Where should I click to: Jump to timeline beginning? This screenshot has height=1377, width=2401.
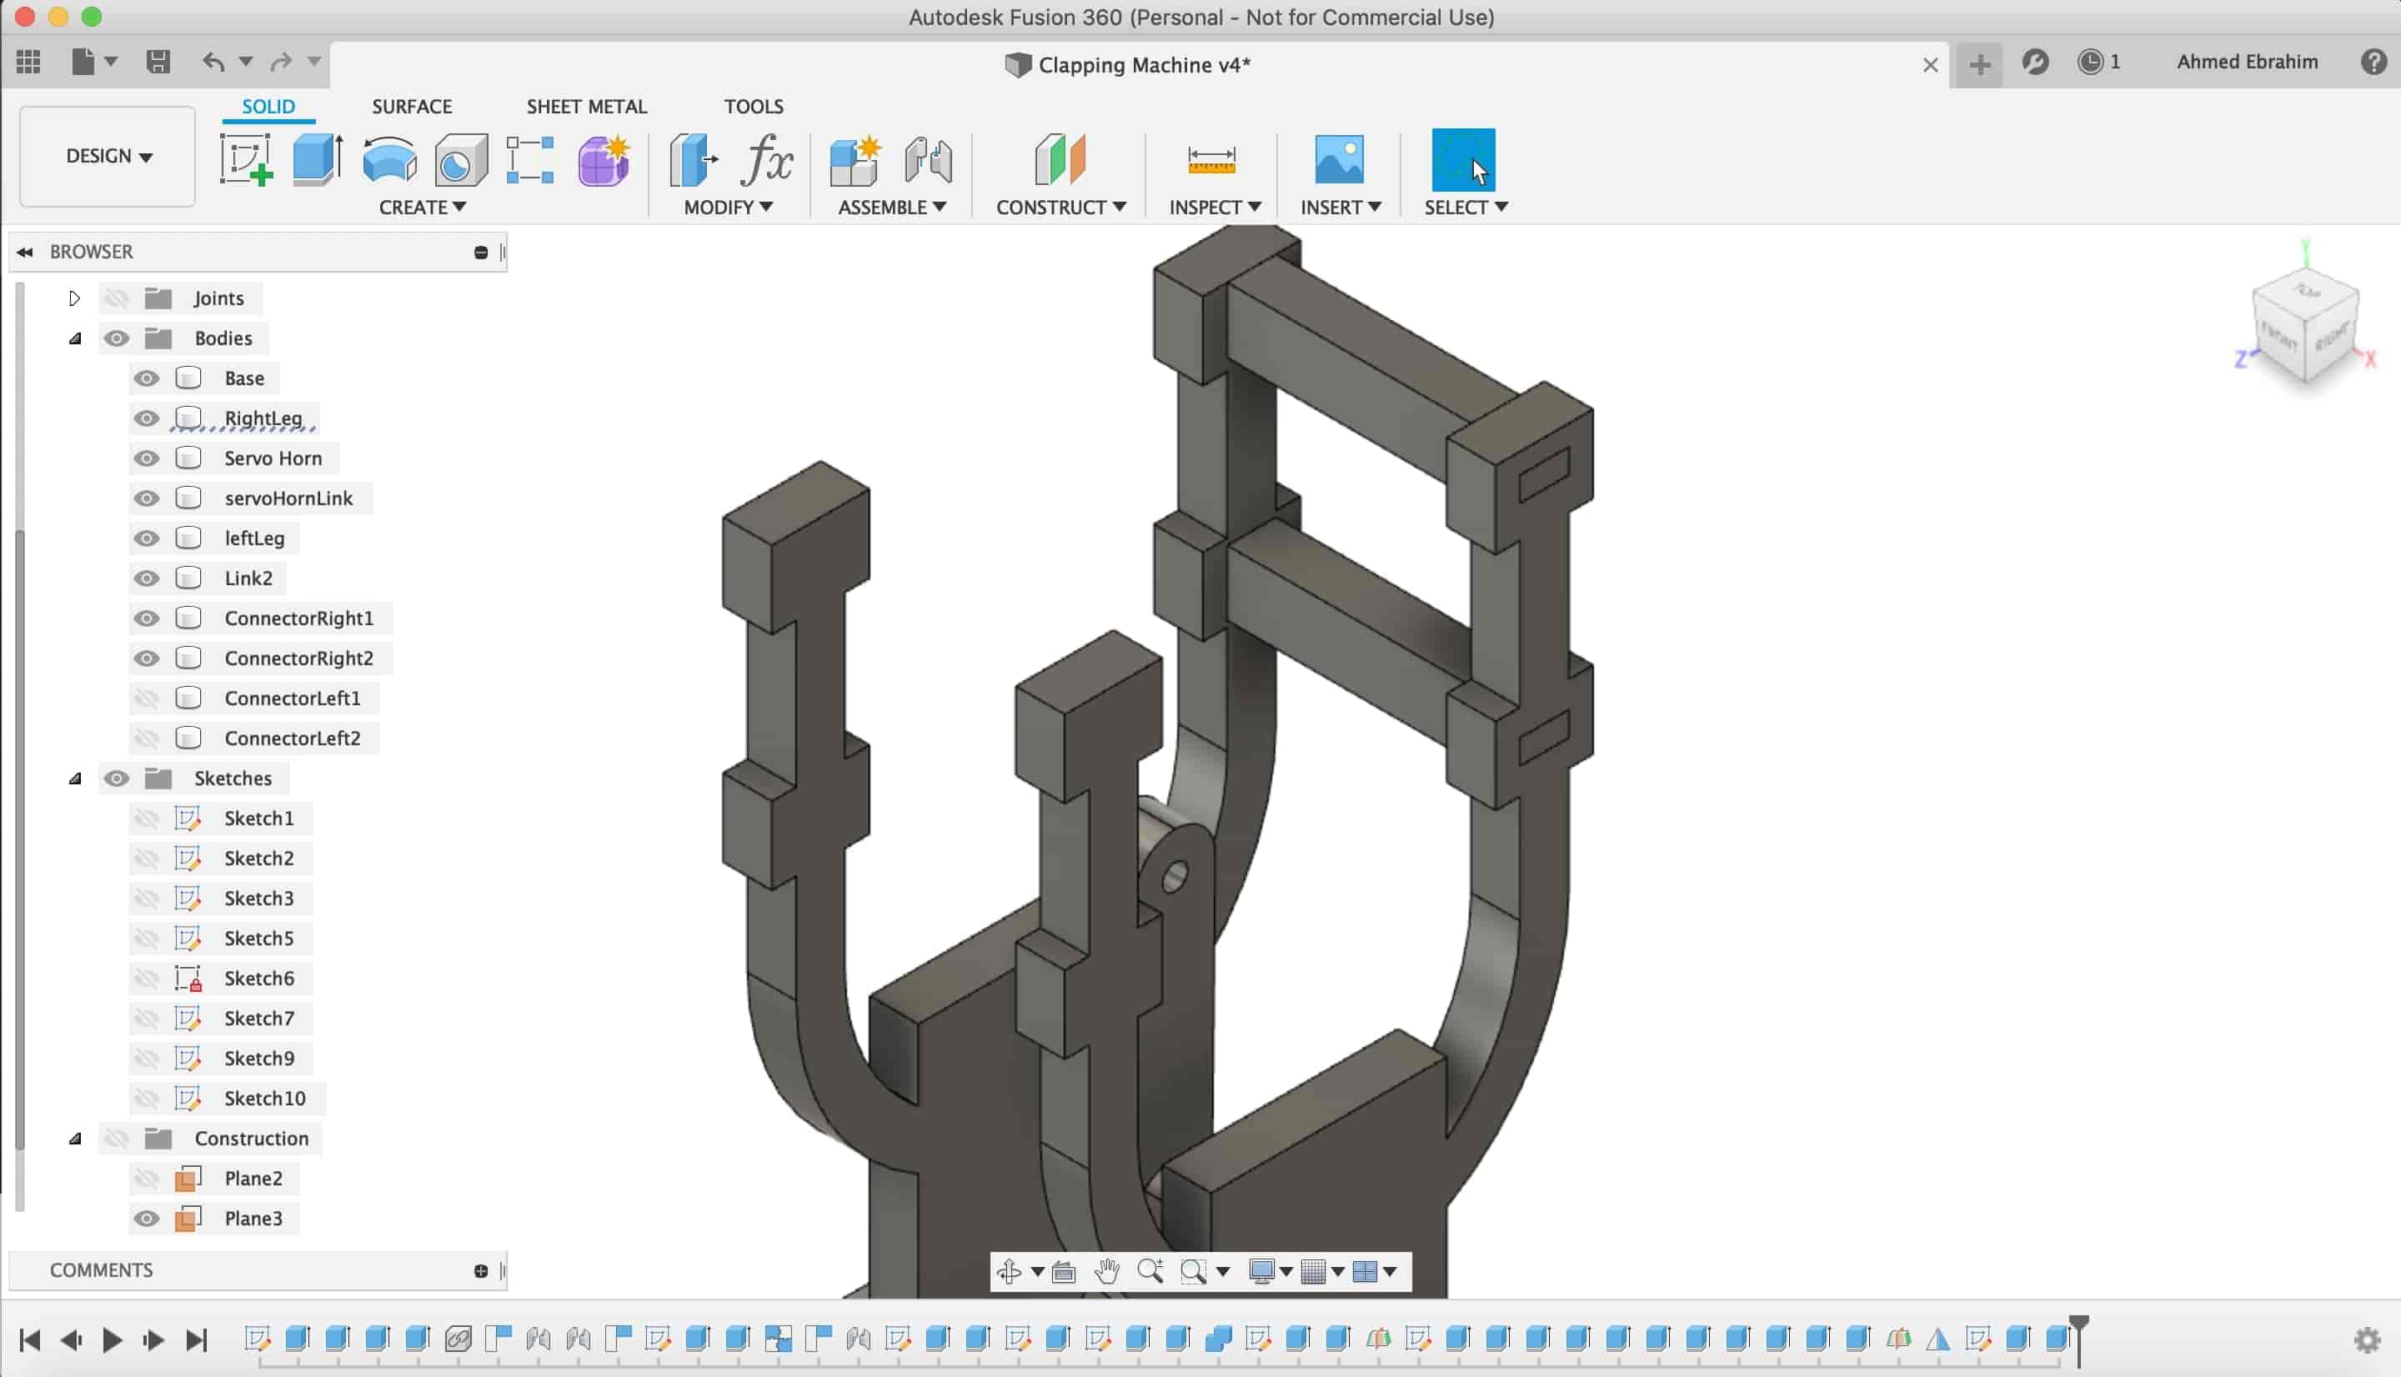pos(29,1340)
